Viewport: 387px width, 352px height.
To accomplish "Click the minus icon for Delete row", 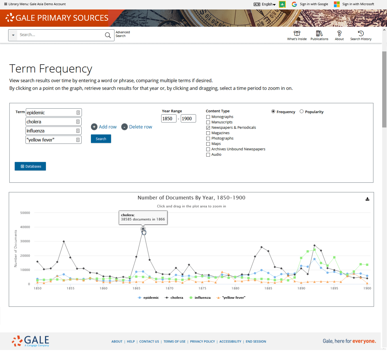I will tap(124, 127).
